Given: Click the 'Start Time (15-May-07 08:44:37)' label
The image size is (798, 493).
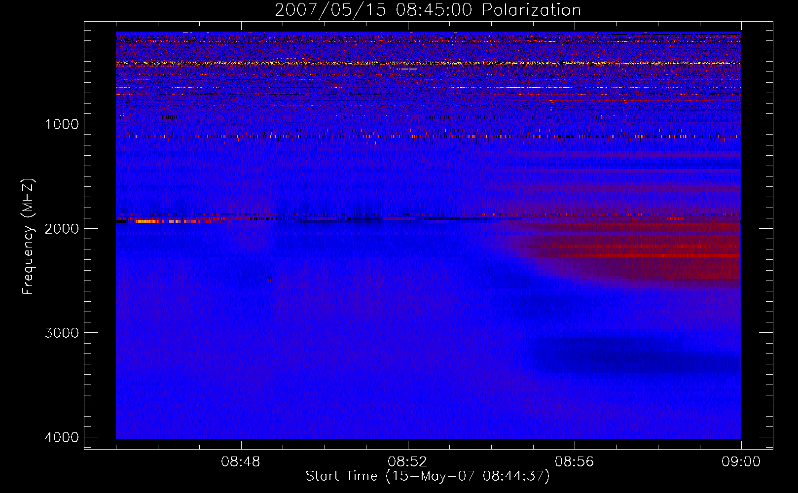Looking at the screenshot, I should [x=428, y=476].
